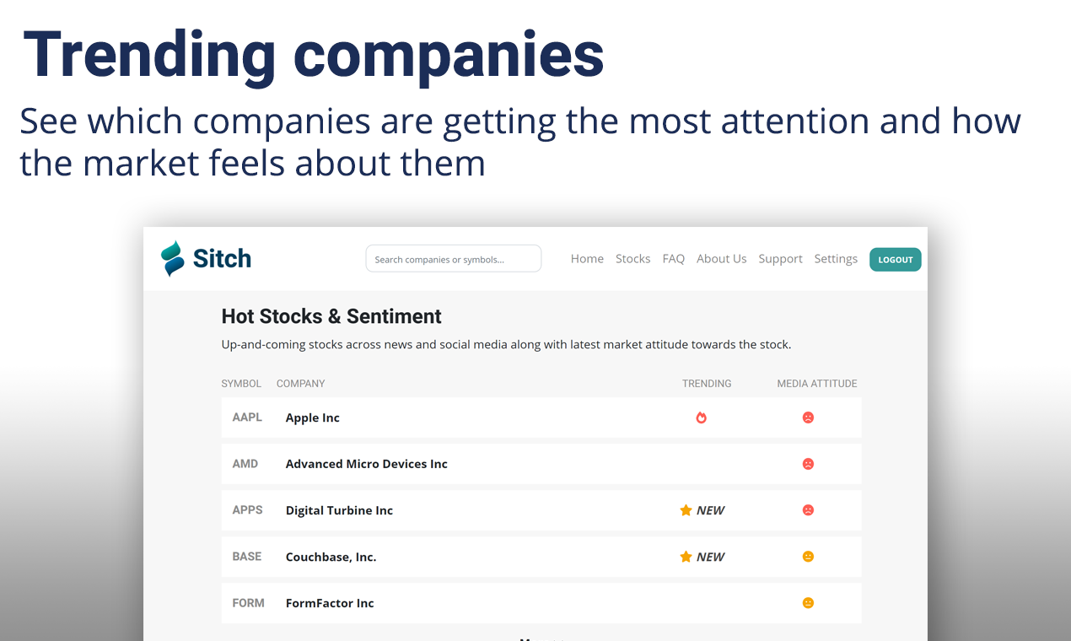Screen dimensions: 1071x641
Task: Click the flame trending icon for Apple Inc
Action: click(x=701, y=417)
